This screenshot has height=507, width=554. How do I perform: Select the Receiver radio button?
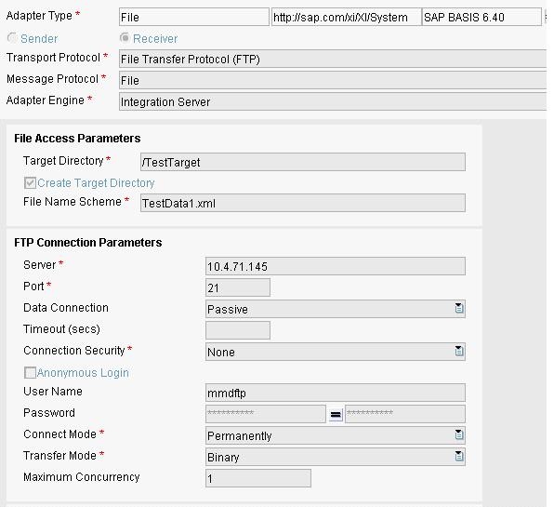coord(125,37)
